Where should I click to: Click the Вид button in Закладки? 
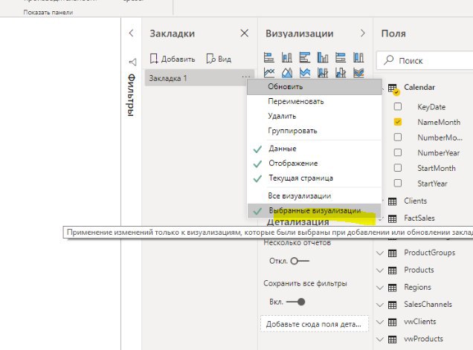coord(219,59)
